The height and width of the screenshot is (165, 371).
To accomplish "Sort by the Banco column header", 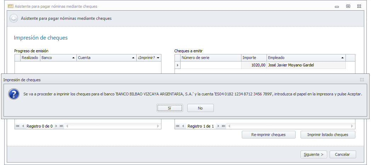I will pyautogui.click(x=58, y=58).
